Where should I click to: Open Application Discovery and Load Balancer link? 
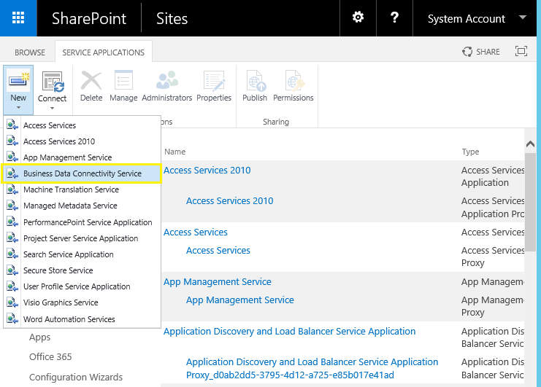tap(289, 331)
